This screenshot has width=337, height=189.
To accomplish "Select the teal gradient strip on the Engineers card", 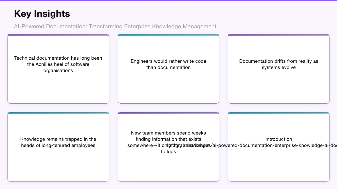I will tap(168, 35).
